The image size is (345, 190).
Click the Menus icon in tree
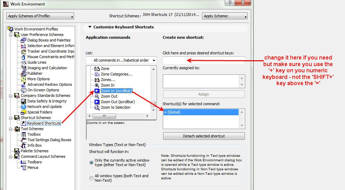coord(23,168)
